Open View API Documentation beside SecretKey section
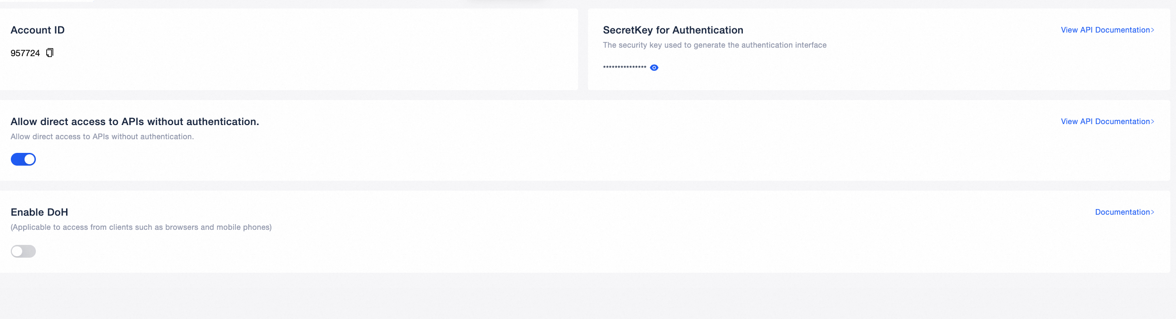 pos(1108,30)
